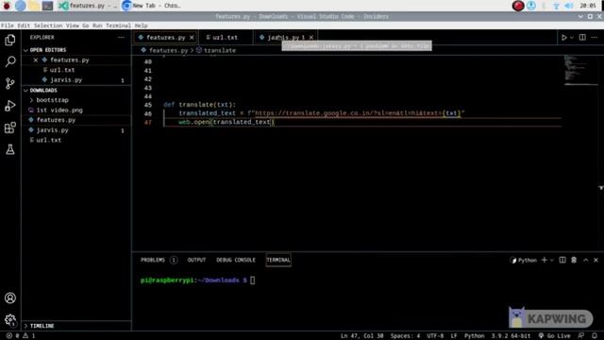The image size is (604, 340).
Task: Open the Search view in activity bar
Action: click(10, 61)
